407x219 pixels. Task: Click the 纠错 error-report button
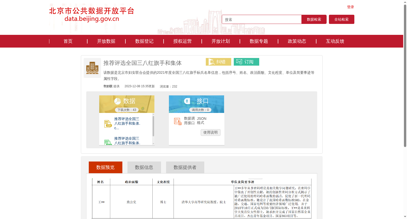pos(219,62)
